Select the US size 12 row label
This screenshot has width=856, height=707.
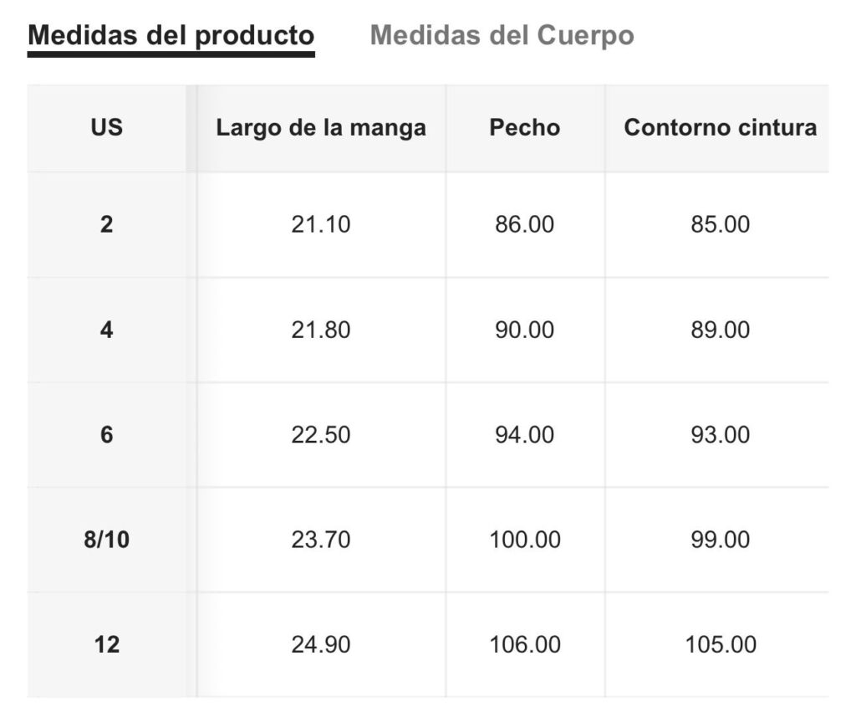[106, 645]
